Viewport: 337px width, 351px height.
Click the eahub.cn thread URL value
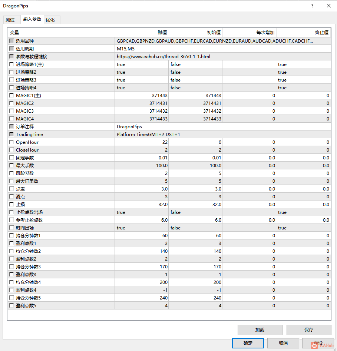pyautogui.click(x=223, y=57)
